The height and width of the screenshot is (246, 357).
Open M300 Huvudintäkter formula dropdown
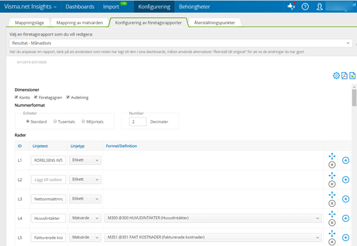click(x=213, y=218)
